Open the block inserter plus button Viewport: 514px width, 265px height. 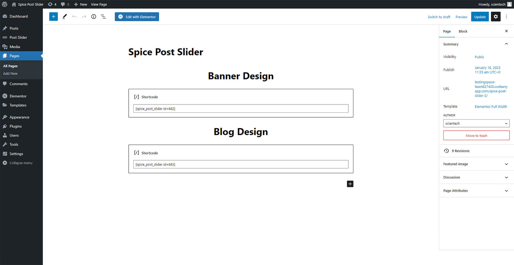click(53, 17)
